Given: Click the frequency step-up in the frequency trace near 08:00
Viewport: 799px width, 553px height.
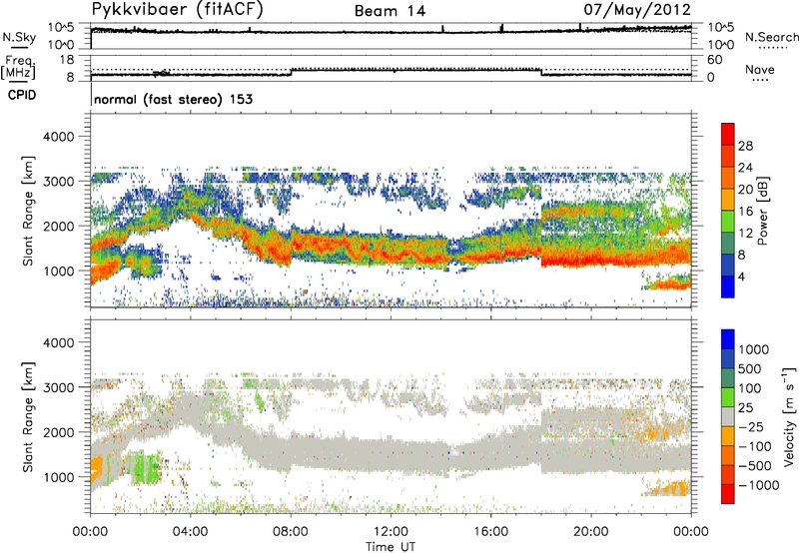Looking at the screenshot, I should point(291,72).
